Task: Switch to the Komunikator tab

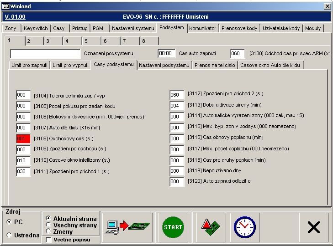Action: point(202,28)
